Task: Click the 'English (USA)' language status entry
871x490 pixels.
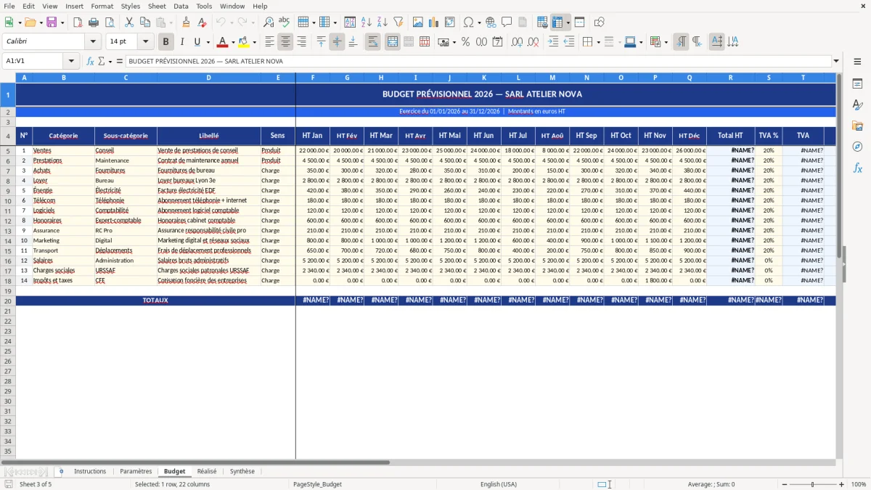Action: pyautogui.click(x=499, y=484)
